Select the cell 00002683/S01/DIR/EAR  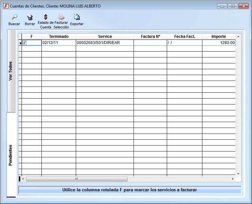[x=105, y=43]
